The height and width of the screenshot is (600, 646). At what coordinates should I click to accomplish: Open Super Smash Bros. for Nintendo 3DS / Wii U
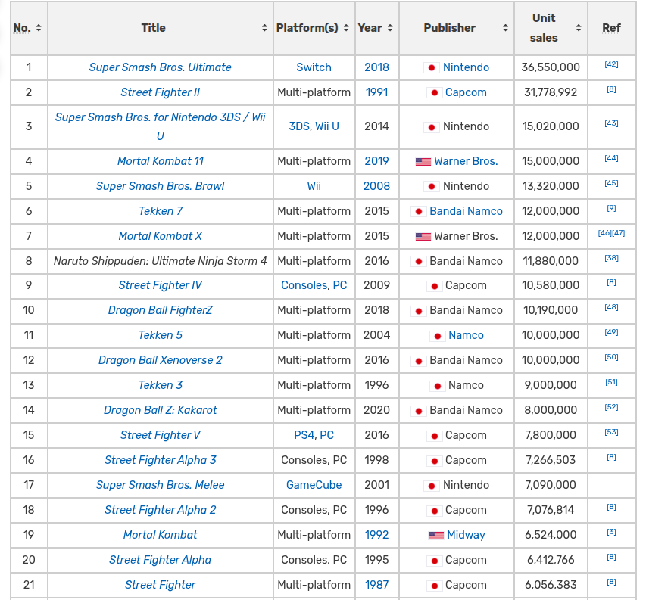tap(161, 126)
